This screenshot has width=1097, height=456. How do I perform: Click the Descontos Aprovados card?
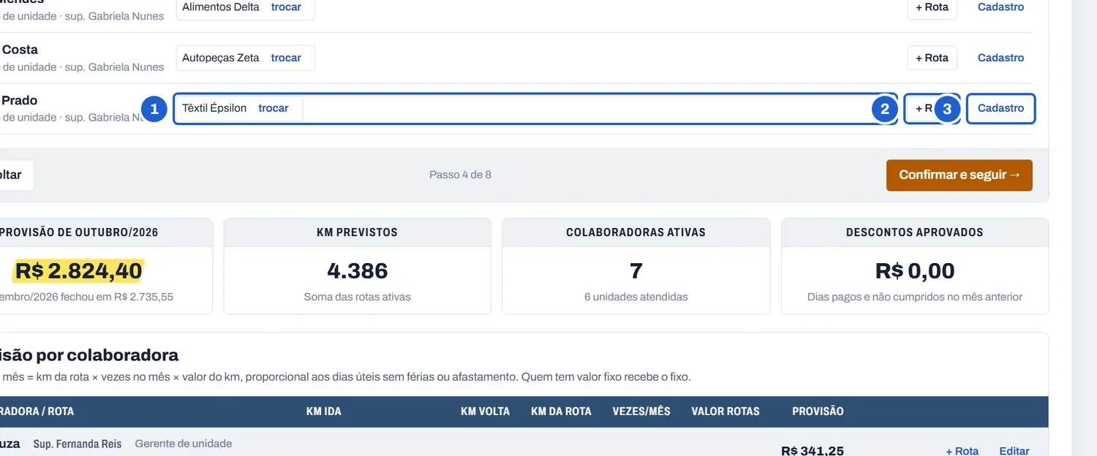point(914,266)
